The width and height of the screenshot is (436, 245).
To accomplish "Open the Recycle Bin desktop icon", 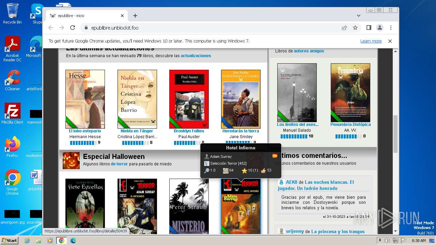I will (12, 14).
